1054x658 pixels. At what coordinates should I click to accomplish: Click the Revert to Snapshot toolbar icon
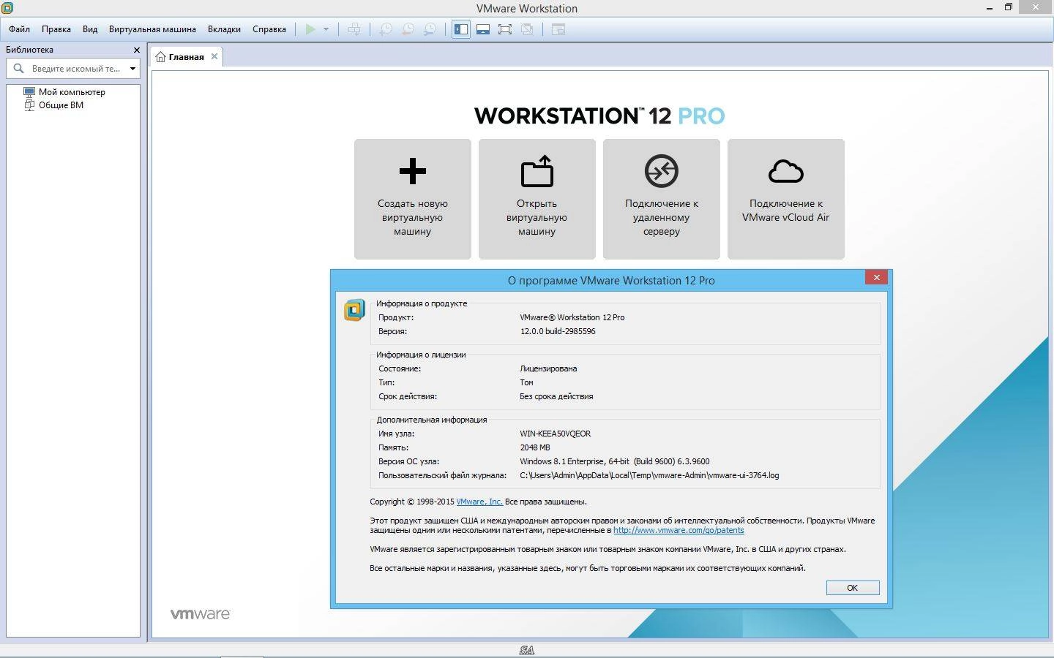(x=408, y=29)
